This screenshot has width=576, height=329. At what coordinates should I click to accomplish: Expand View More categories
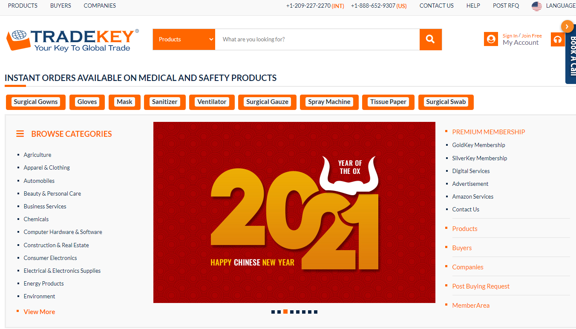(x=39, y=312)
